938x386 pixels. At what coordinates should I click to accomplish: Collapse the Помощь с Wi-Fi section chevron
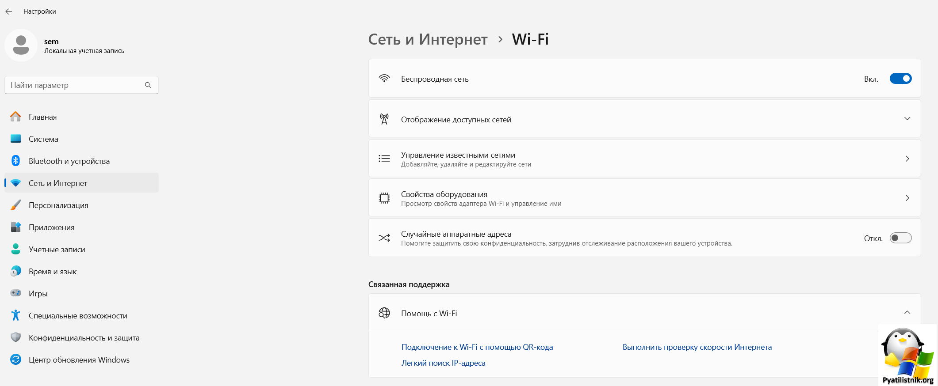(x=907, y=313)
